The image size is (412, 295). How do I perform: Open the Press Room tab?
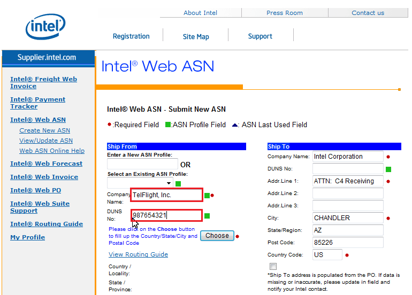coord(285,13)
